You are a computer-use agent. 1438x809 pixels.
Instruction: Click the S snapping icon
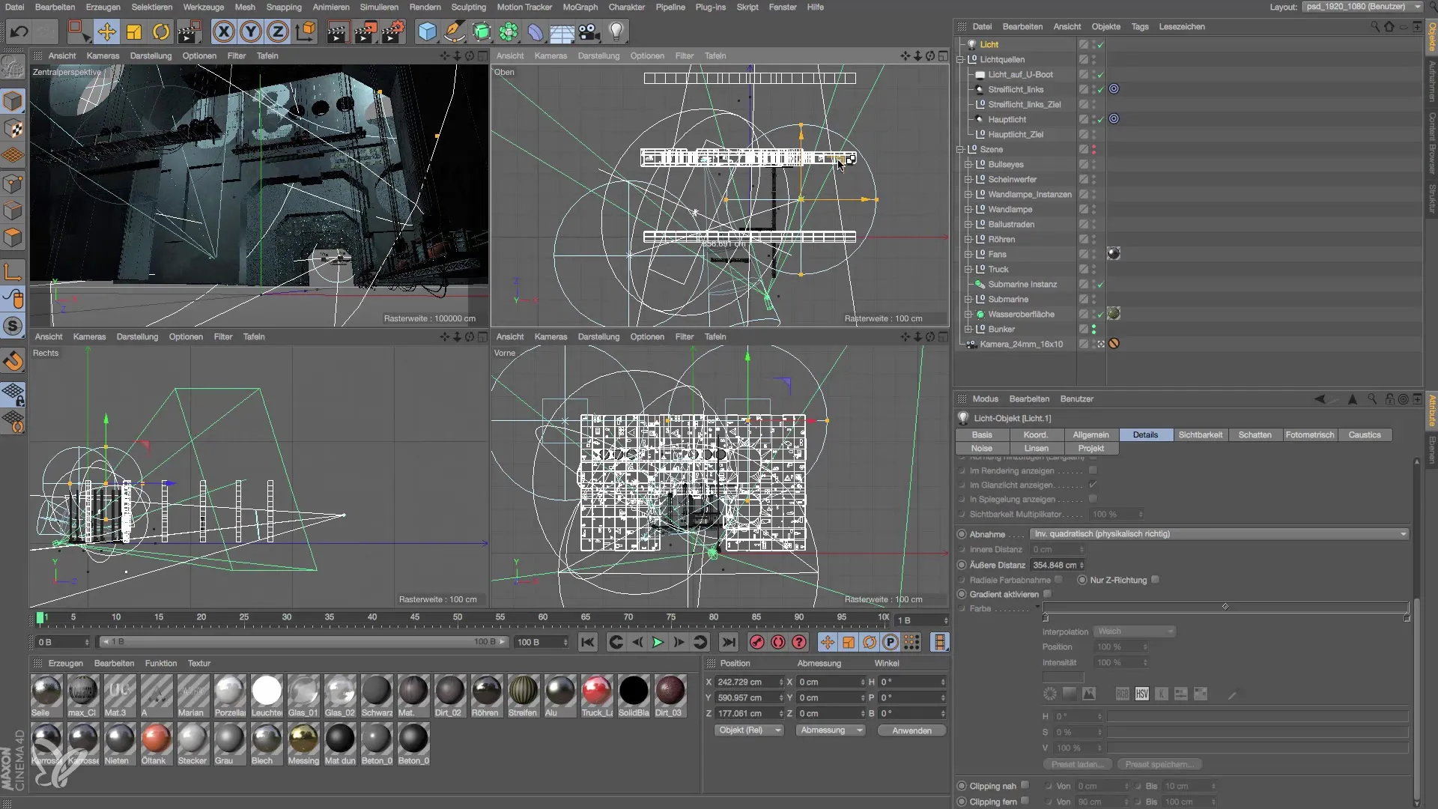[x=13, y=326]
